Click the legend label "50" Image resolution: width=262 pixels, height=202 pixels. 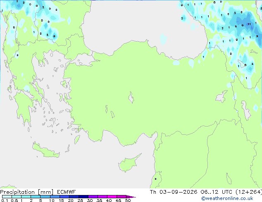[128, 200]
